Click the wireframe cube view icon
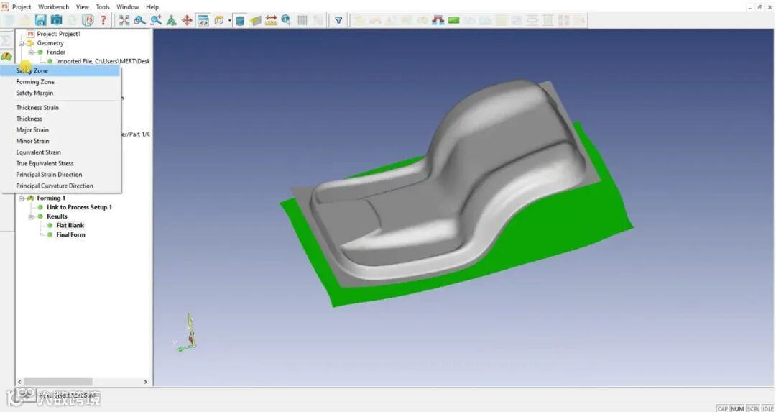The image size is (776, 412). (x=218, y=20)
